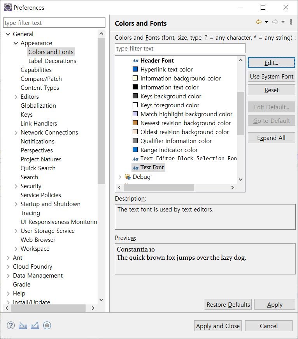Screen dimensions: 298x339
Task: Collapse the General tree node
Action: (8, 34)
